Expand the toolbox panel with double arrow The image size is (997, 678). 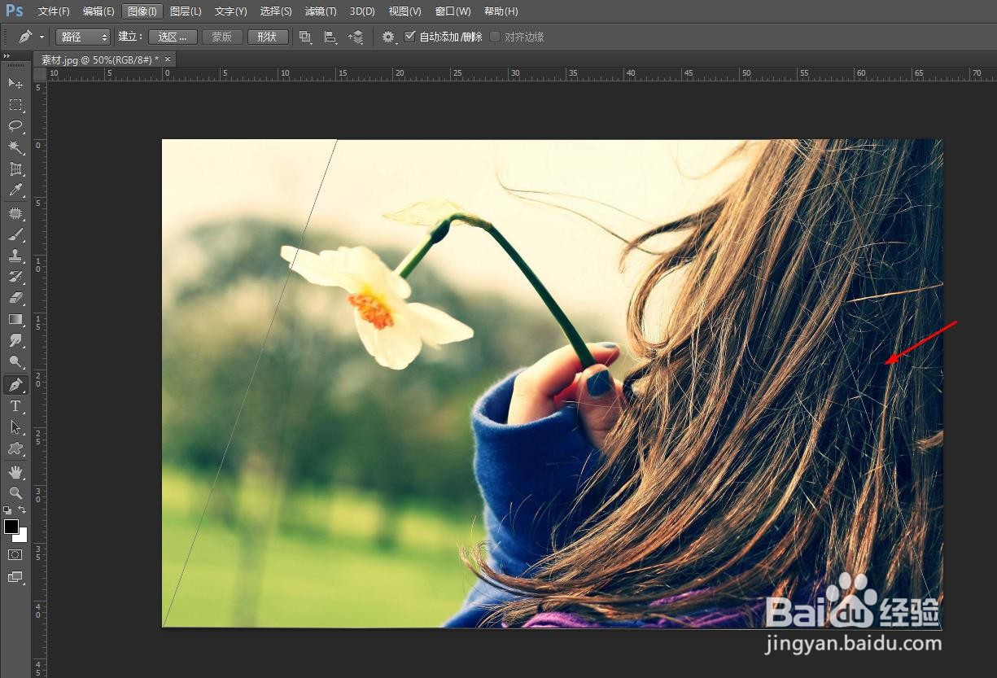(x=7, y=56)
